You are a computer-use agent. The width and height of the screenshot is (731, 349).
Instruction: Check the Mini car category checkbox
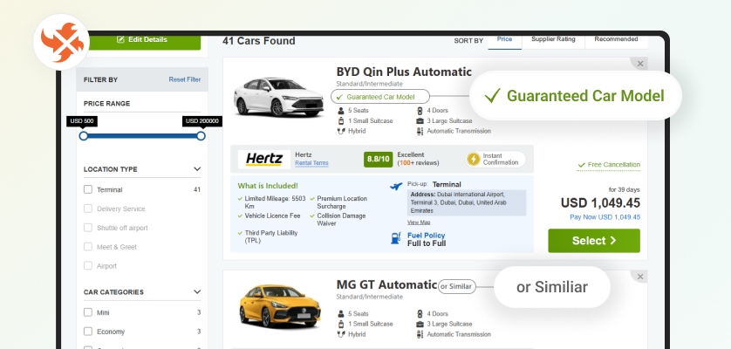click(87, 312)
